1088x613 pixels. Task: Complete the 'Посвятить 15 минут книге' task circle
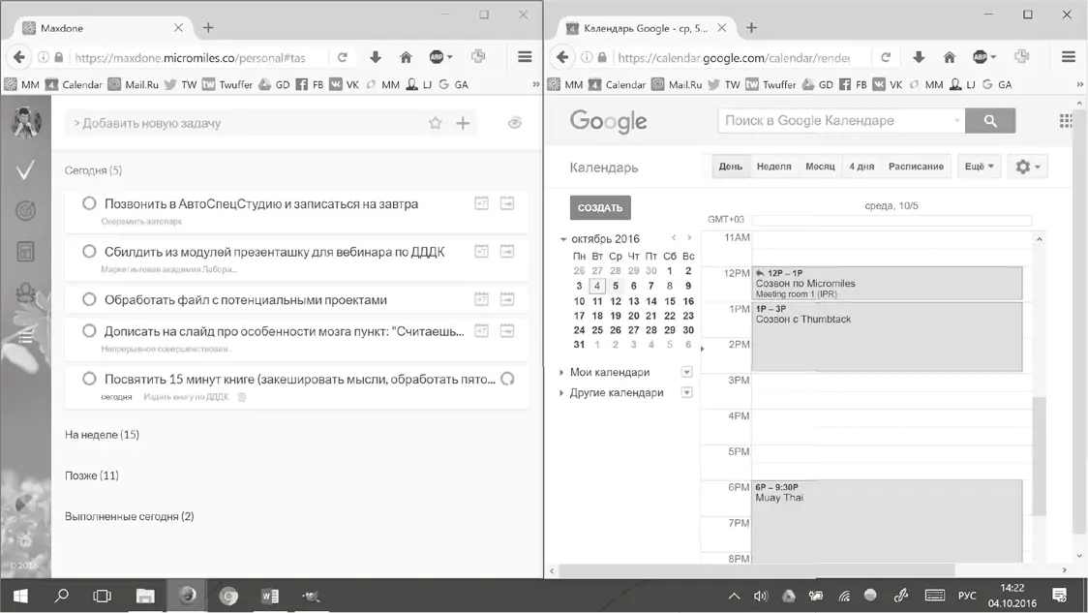89,379
